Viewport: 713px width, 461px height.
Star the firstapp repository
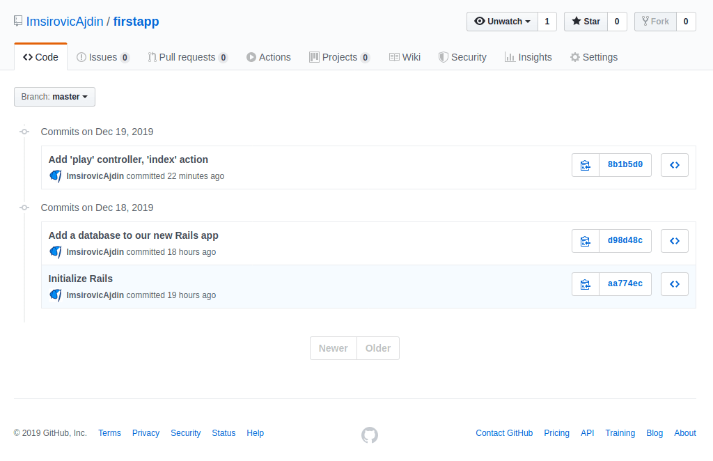click(586, 22)
